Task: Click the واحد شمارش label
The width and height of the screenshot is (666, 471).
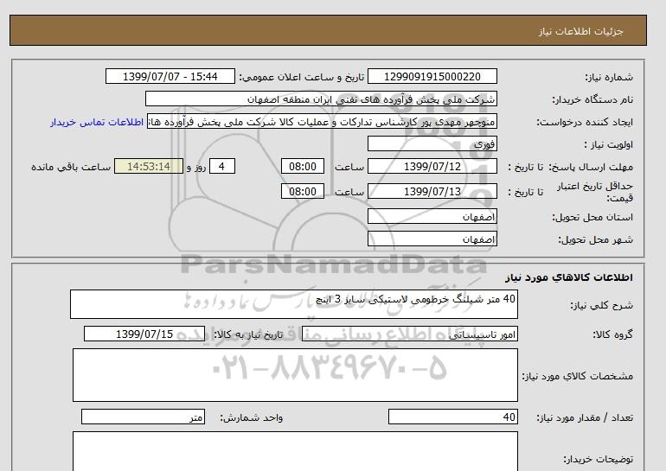Action: point(252,418)
